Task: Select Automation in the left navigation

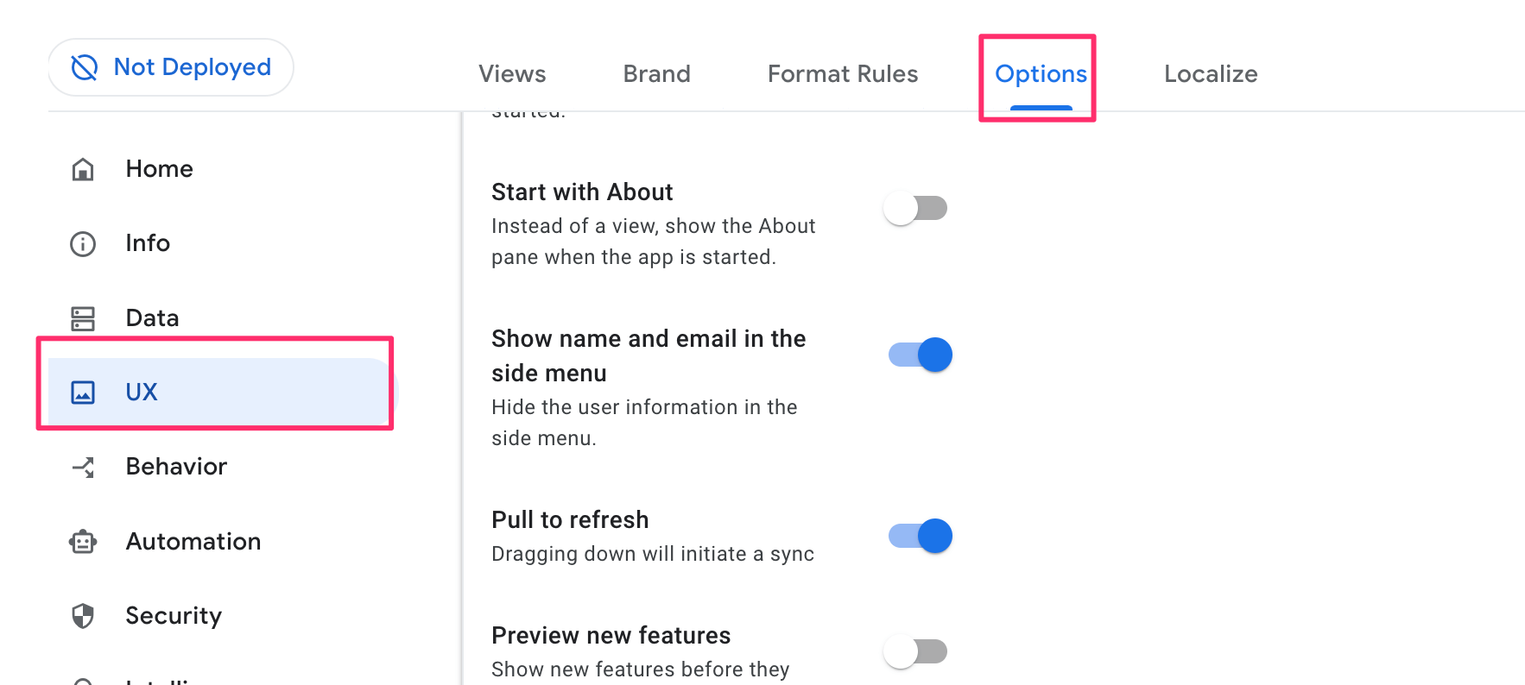Action: point(193,542)
